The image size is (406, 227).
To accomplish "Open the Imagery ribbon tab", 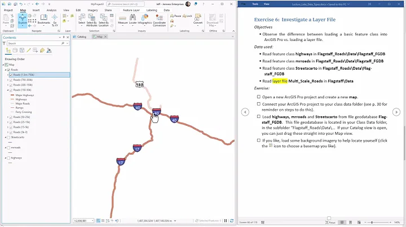I will click(x=92, y=10).
